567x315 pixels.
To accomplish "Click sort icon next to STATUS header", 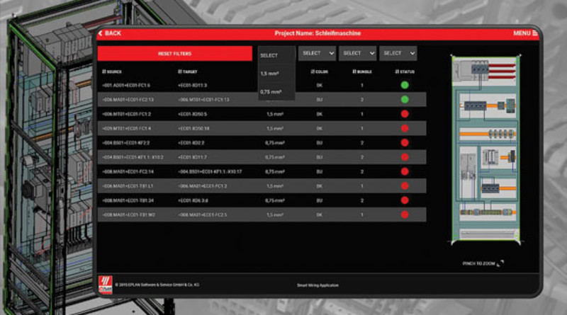I will point(397,71).
